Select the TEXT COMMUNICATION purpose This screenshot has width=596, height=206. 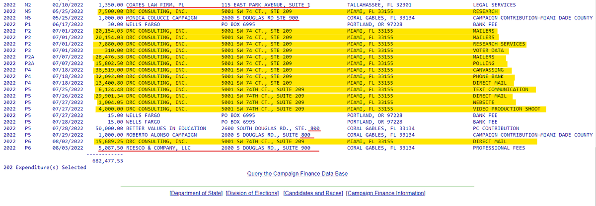[501, 89]
